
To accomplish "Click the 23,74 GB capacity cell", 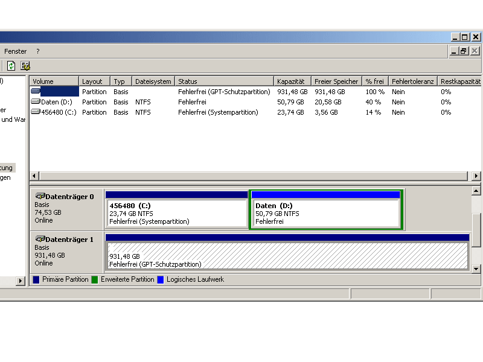I will click(x=290, y=112).
